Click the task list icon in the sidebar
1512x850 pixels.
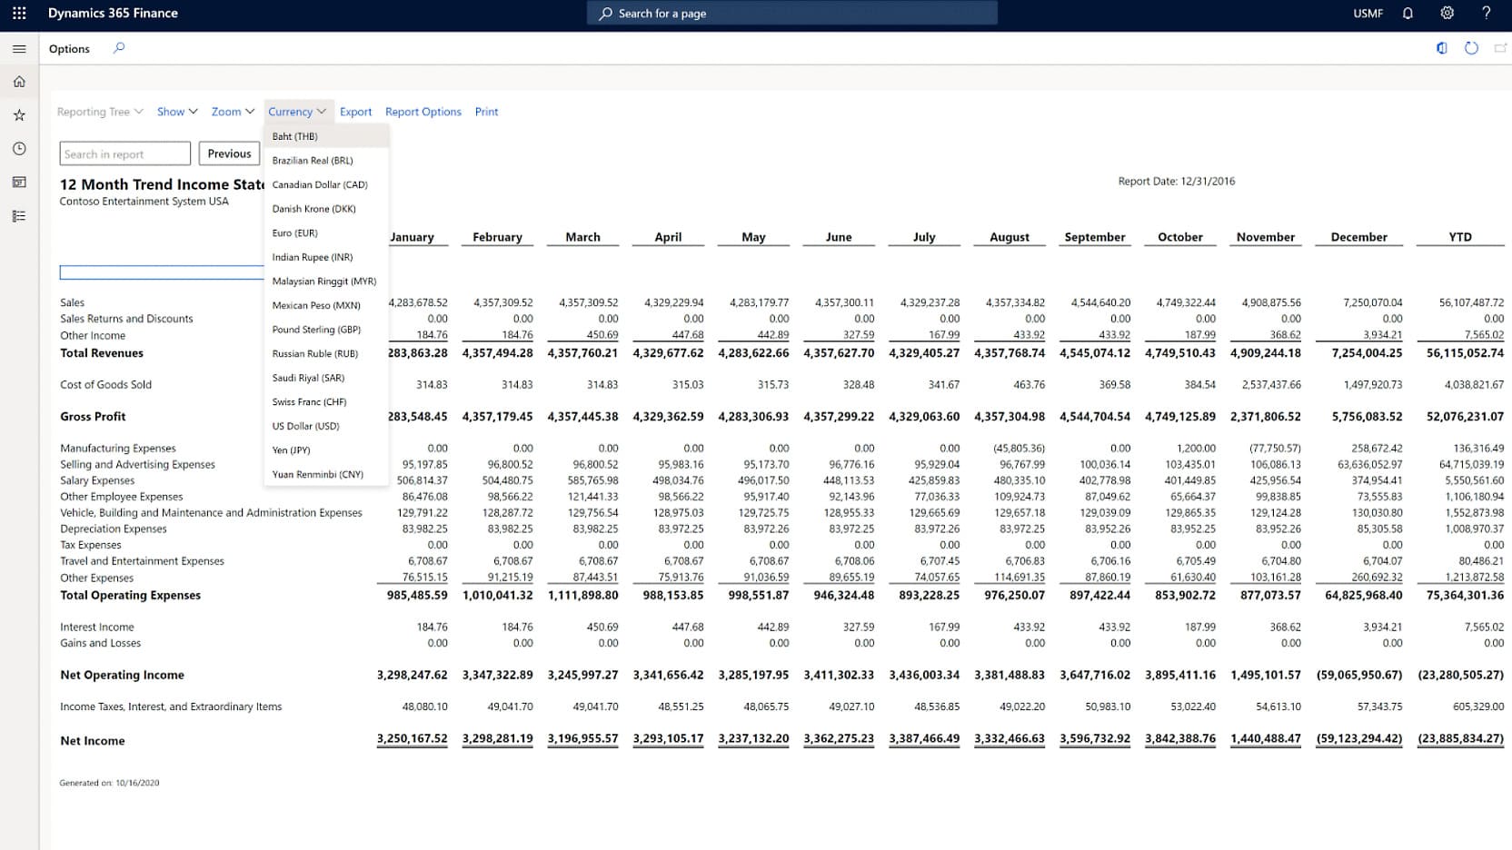tap(18, 215)
